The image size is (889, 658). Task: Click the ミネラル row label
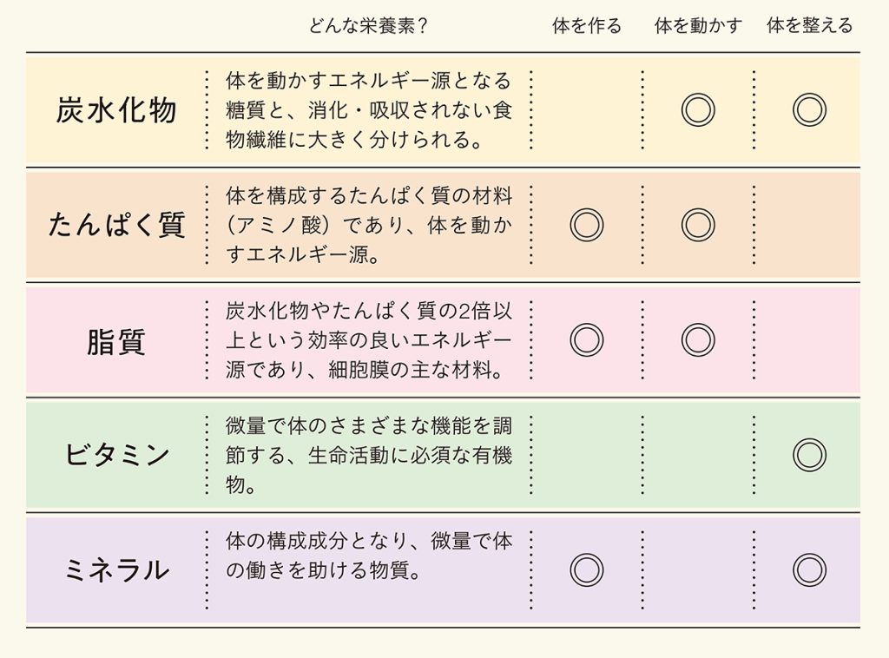[x=117, y=570]
